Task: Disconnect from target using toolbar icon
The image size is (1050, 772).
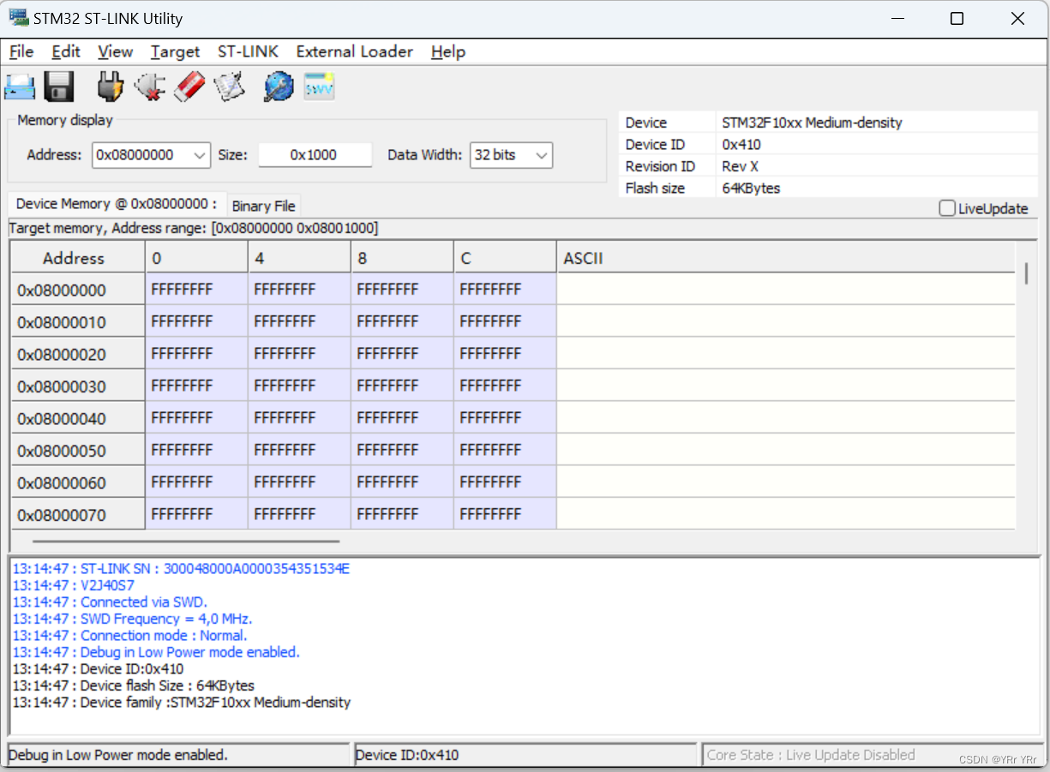Action: (x=150, y=87)
